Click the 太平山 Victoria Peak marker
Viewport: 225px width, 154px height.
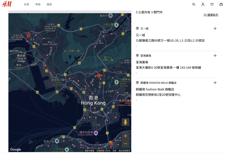click(67, 149)
